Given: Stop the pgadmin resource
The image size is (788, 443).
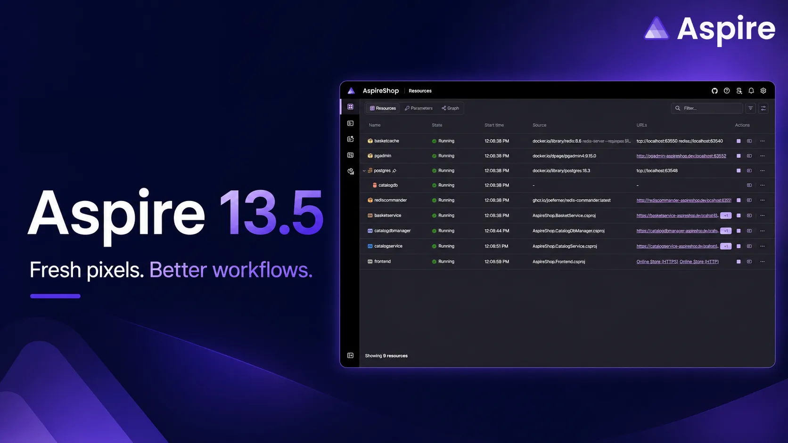Looking at the screenshot, I should pyautogui.click(x=739, y=156).
